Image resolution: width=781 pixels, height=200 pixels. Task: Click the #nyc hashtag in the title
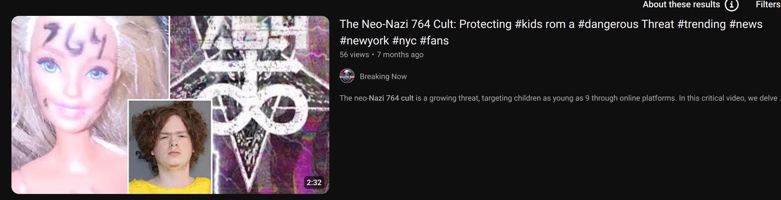click(404, 41)
